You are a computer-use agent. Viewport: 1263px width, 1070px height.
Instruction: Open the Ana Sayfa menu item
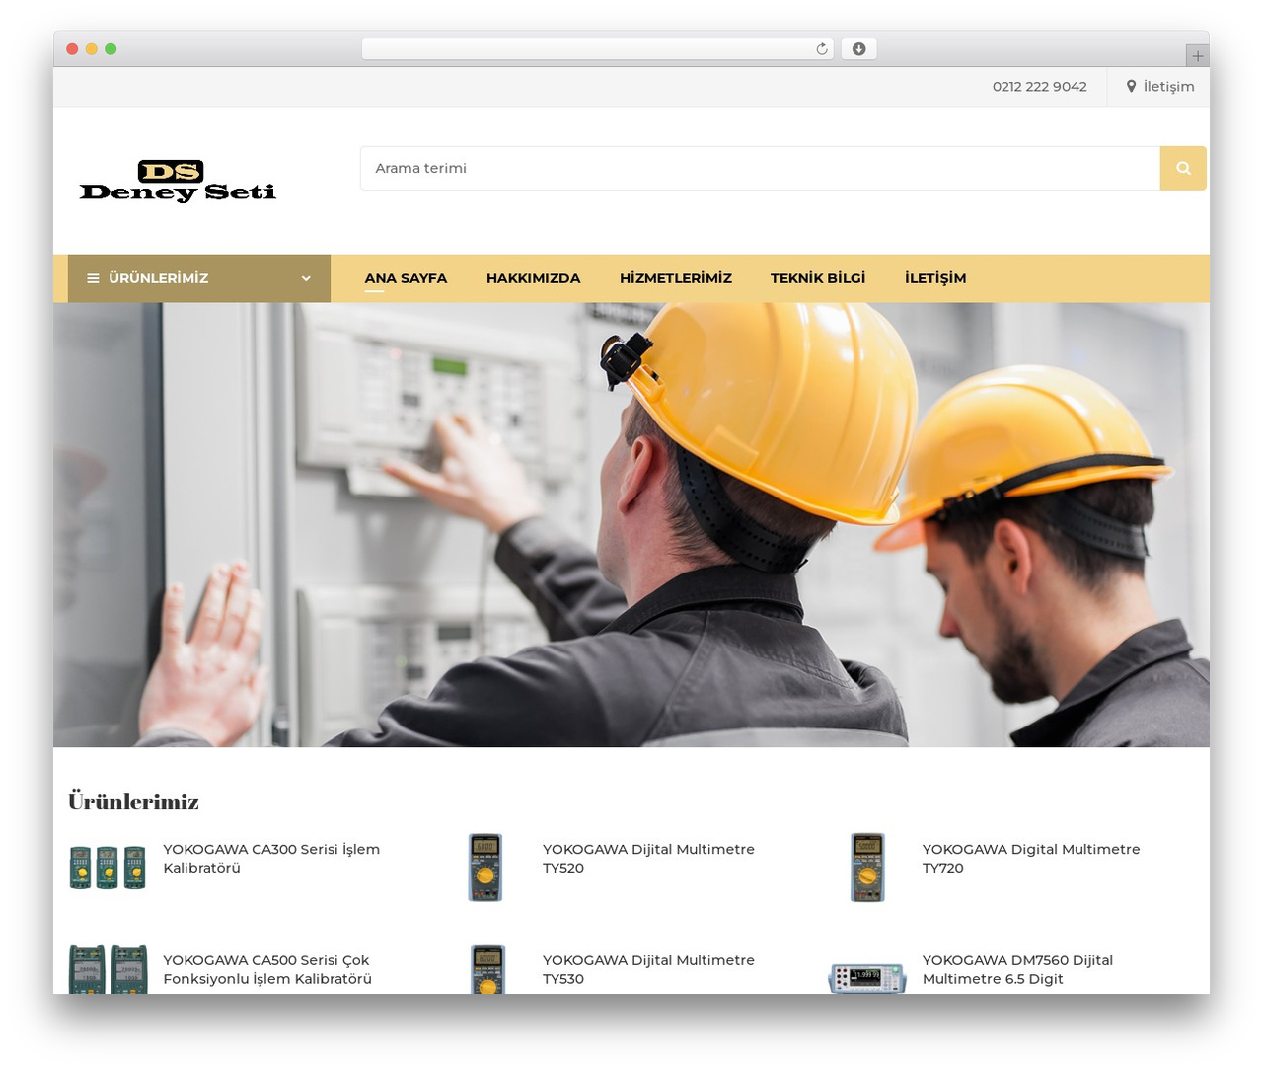(x=406, y=278)
